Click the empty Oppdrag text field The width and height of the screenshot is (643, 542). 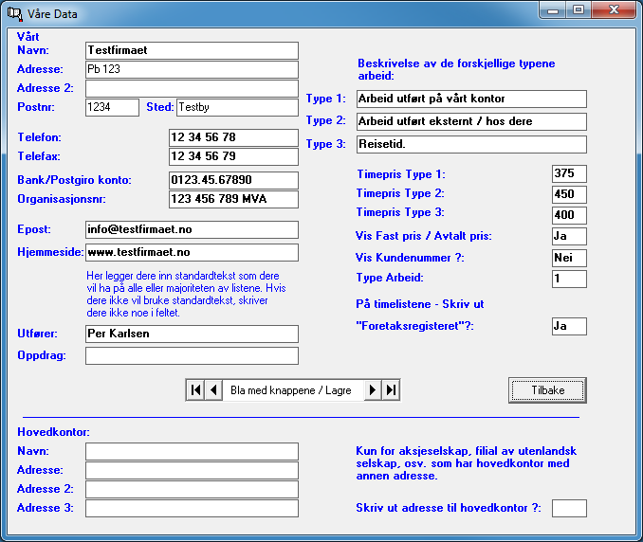[x=192, y=355]
